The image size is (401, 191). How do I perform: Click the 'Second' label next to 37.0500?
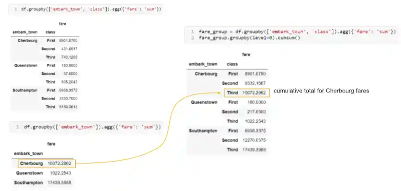(48, 73)
